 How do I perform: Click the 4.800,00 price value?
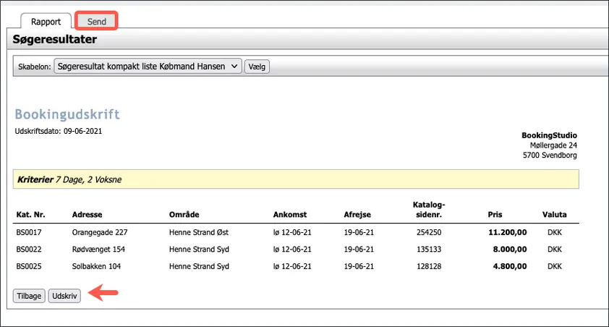(508, 266)
